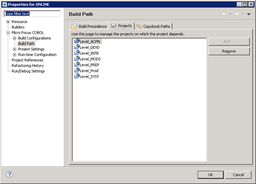Select the Level_ACPN project icon
This screenshot has height=184, width=256.
click(77, 41)
